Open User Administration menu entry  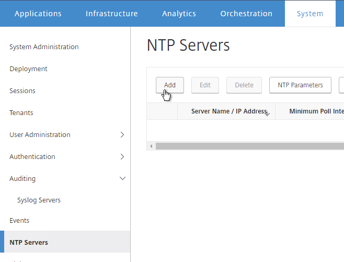[40, 134]
